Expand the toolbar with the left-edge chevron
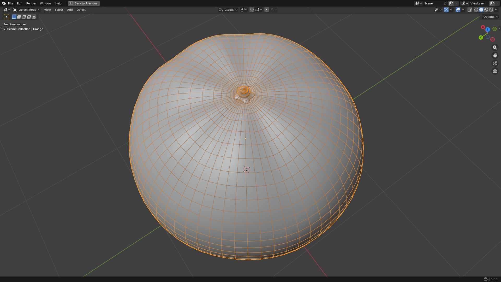The width and height of the screenshot is (501, 282). 1,28
